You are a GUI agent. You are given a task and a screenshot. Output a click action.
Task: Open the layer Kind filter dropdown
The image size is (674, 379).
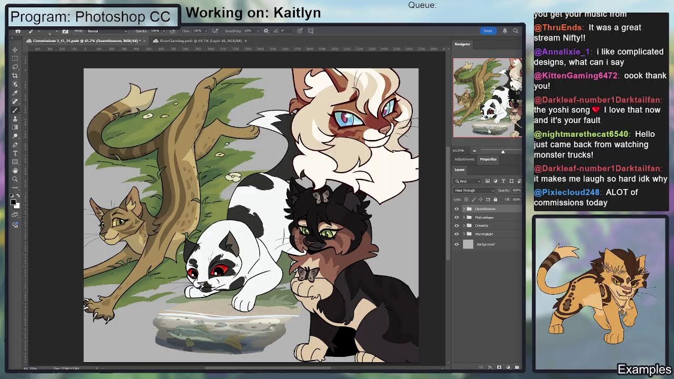[x=468, y=181]
